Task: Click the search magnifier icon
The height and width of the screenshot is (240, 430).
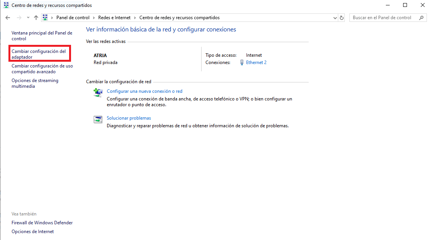Action: click(422, 18)
